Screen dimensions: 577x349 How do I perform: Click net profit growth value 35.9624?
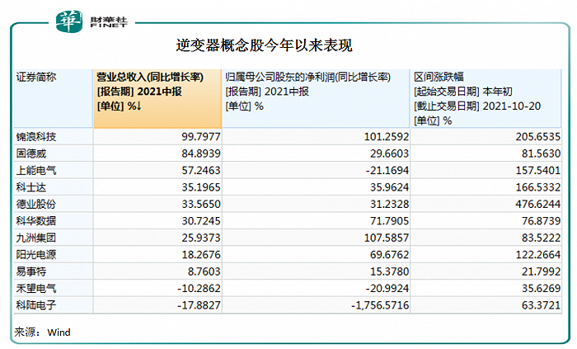[389, 187]
